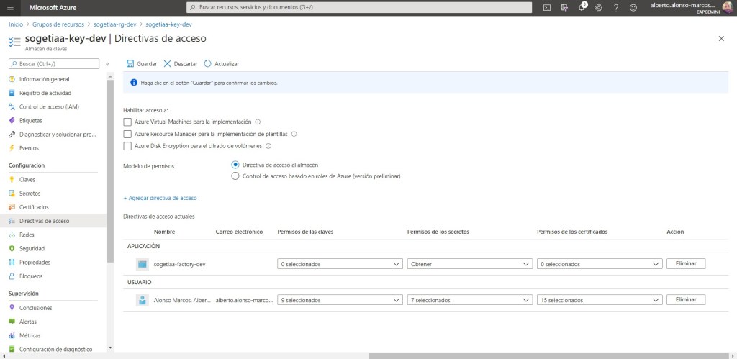This screenshot has height=359, width=737.
Task: Open the notifications bell icon
Action: (x=582, y=7)
